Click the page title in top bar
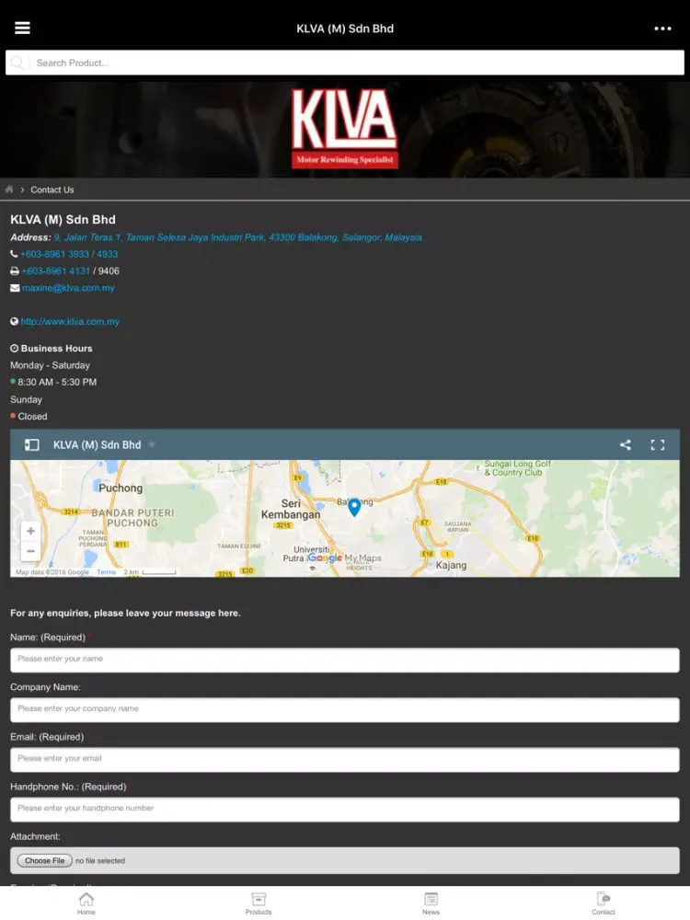 click(x=345, y=29)
